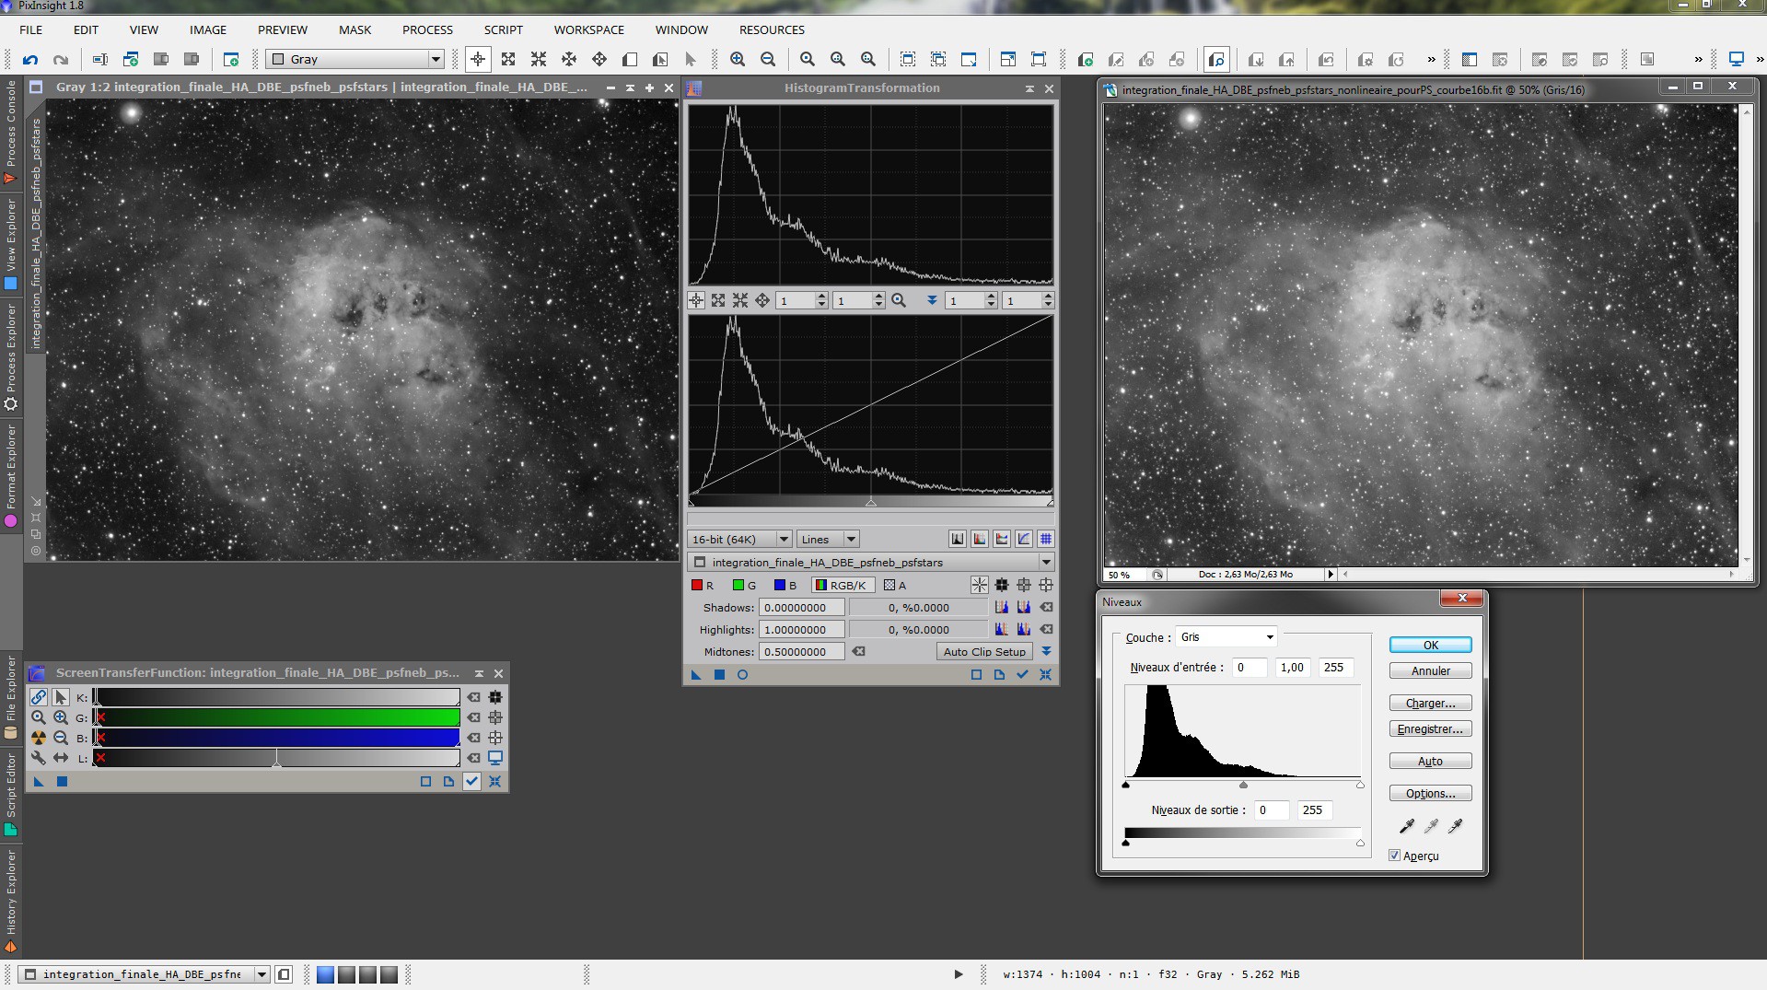Click the STF link RGB channels icon

tap(39, 697)
